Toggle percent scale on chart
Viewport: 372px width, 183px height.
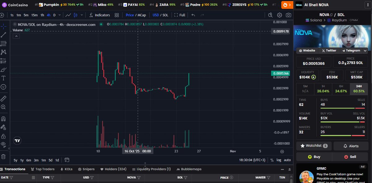(272, 160)
